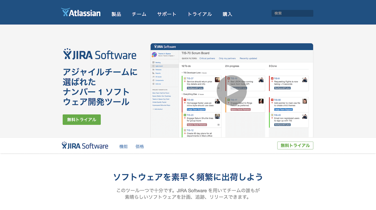Open the 製品 menu
376x210 pixels.
pyautogui.click(x=116, y=14)
